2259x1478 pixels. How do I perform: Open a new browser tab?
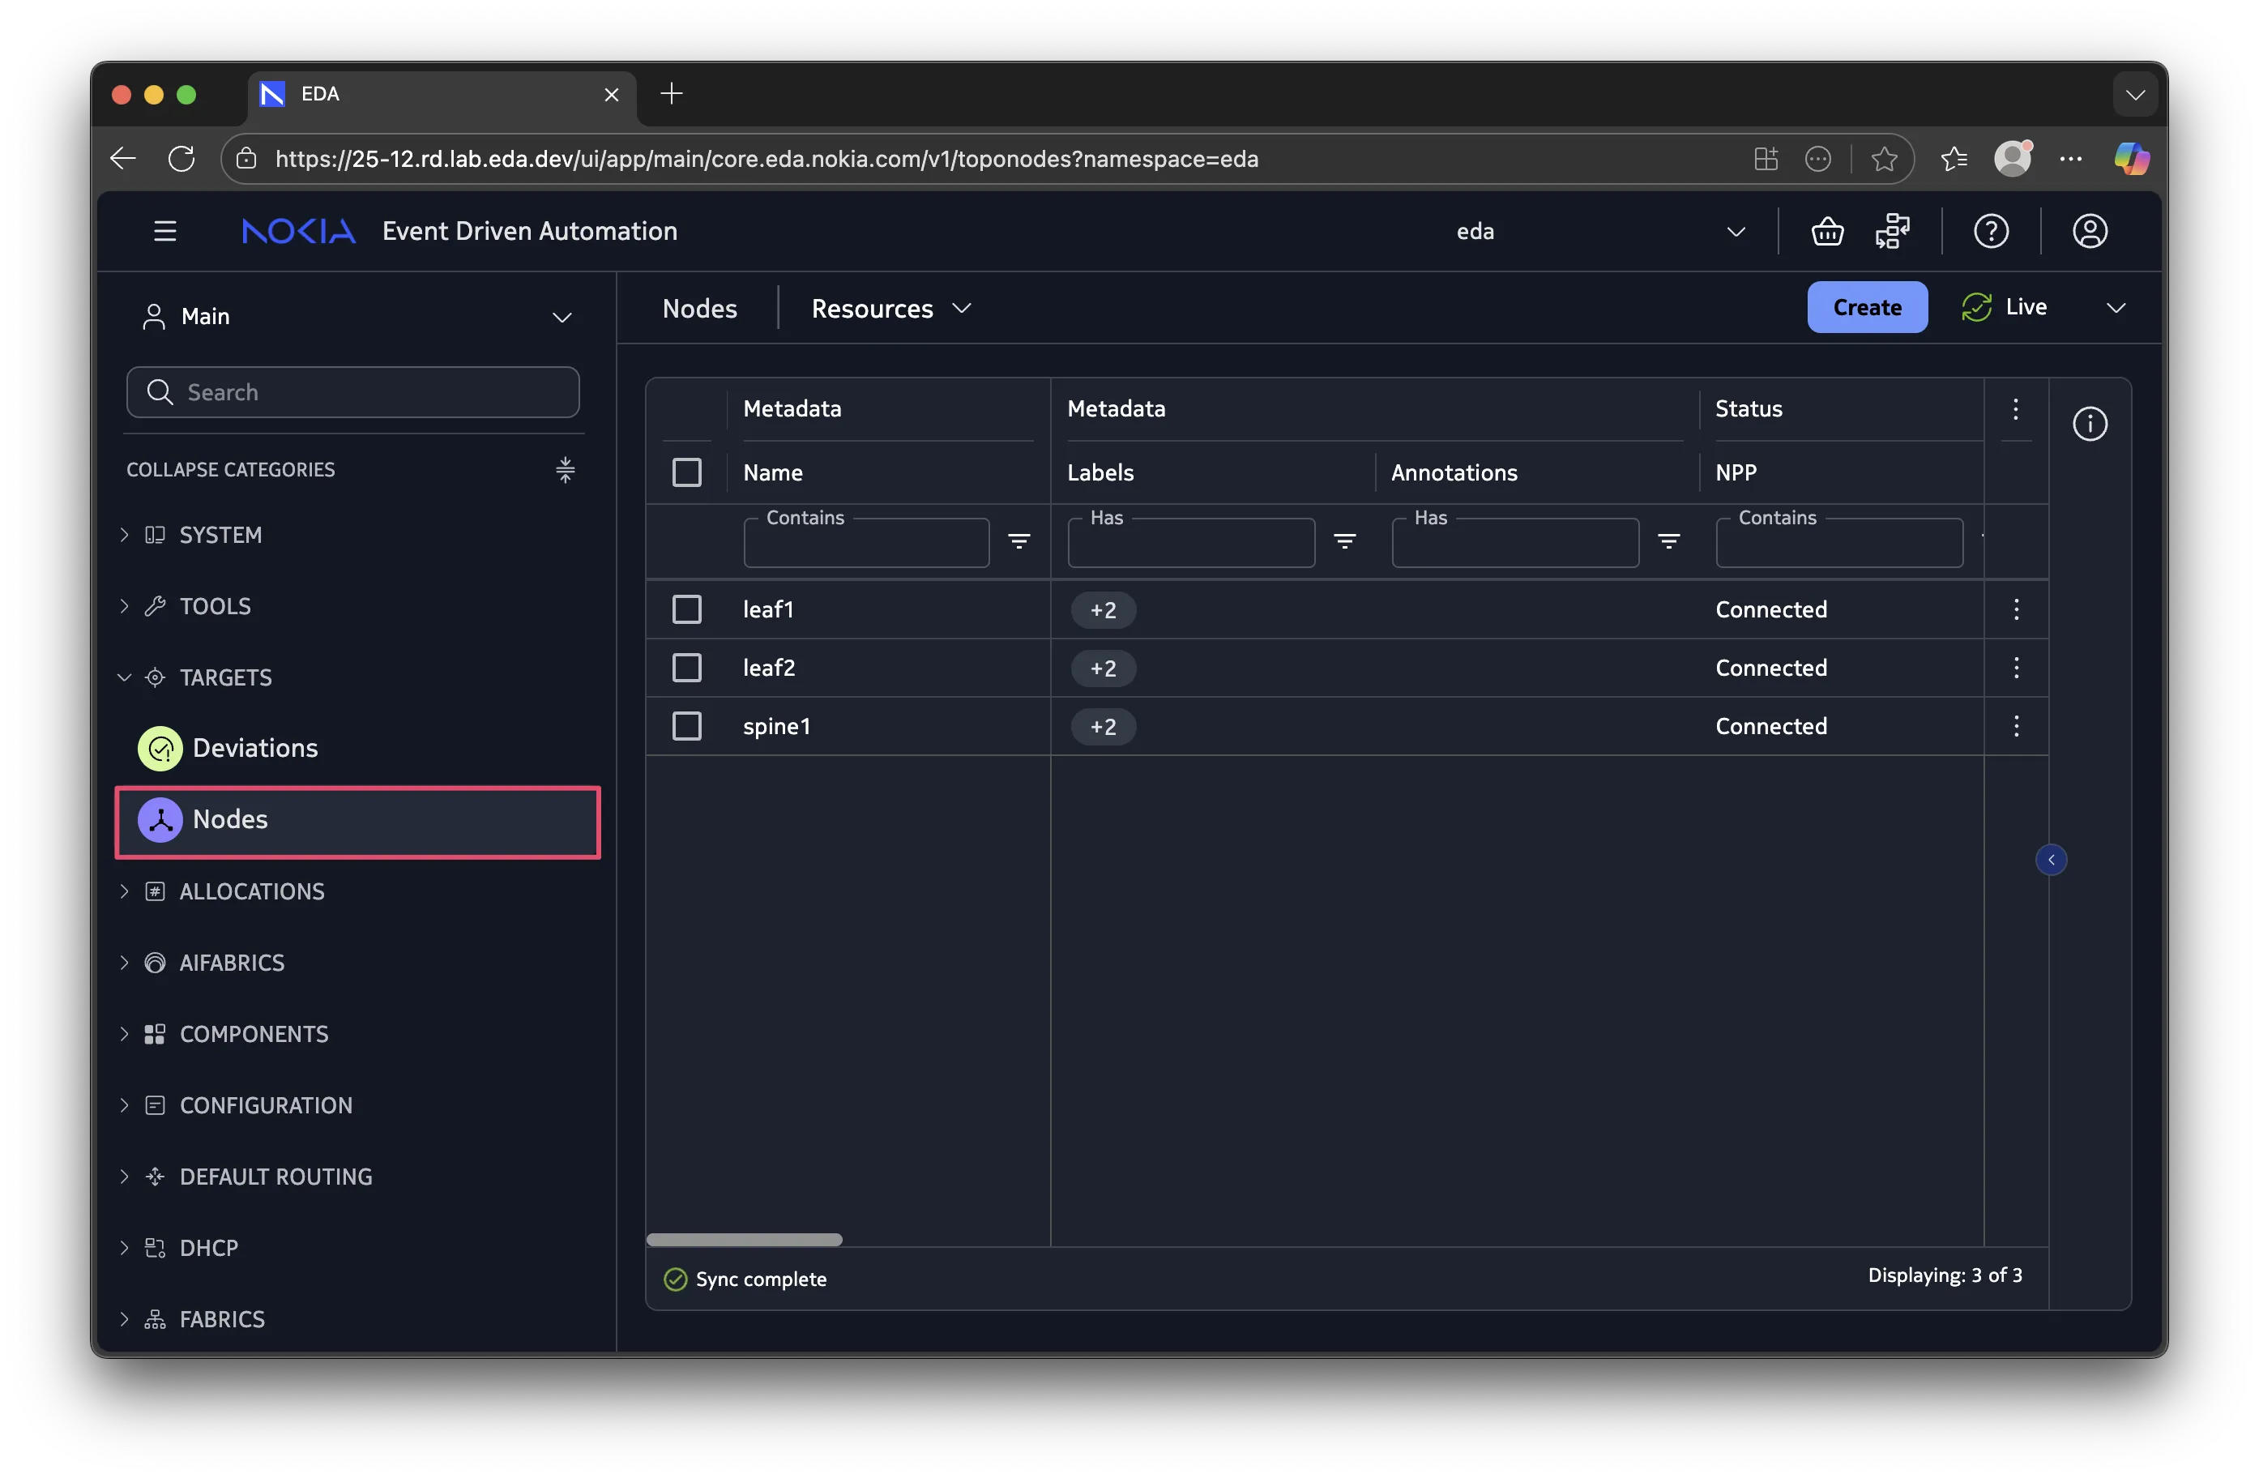point(671,93)
